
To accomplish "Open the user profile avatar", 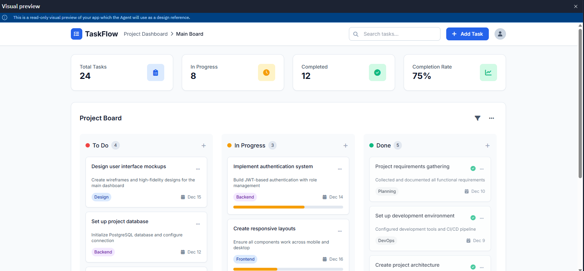I will (x=500, y=34).
